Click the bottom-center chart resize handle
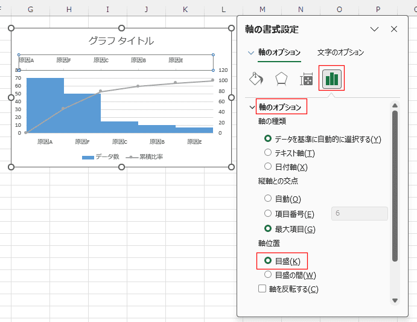 click(121, 167)
